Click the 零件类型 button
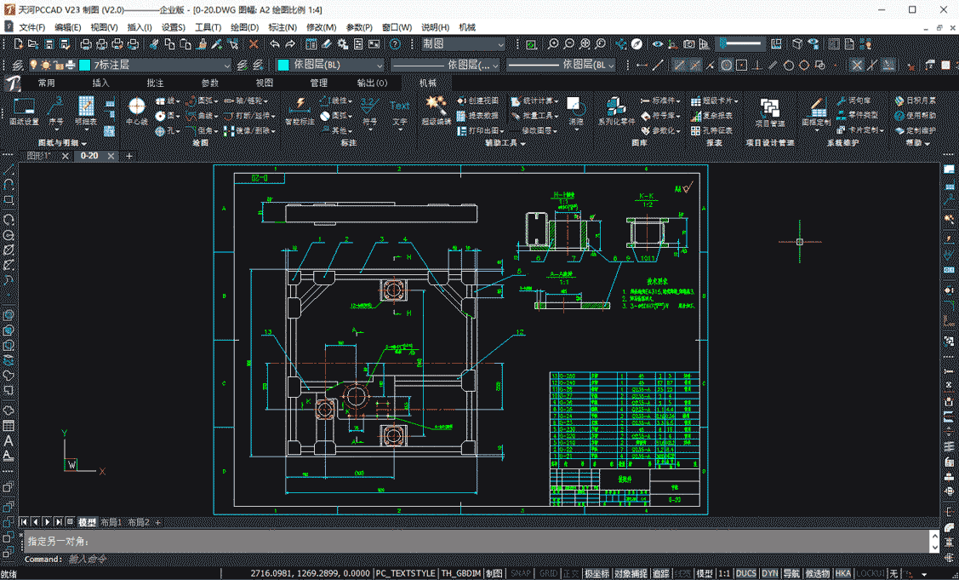 tap(858, 115)
